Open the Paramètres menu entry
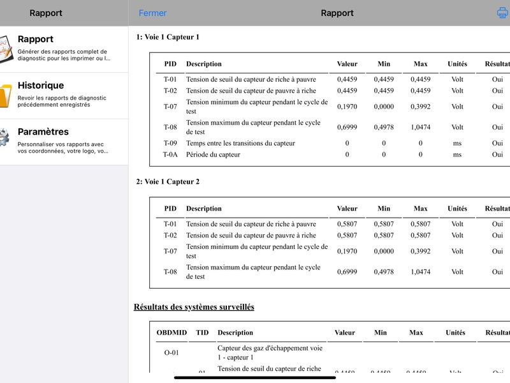The height and width of the screenshot is (383, 510). pyautogui.click(x=64, y=142)
